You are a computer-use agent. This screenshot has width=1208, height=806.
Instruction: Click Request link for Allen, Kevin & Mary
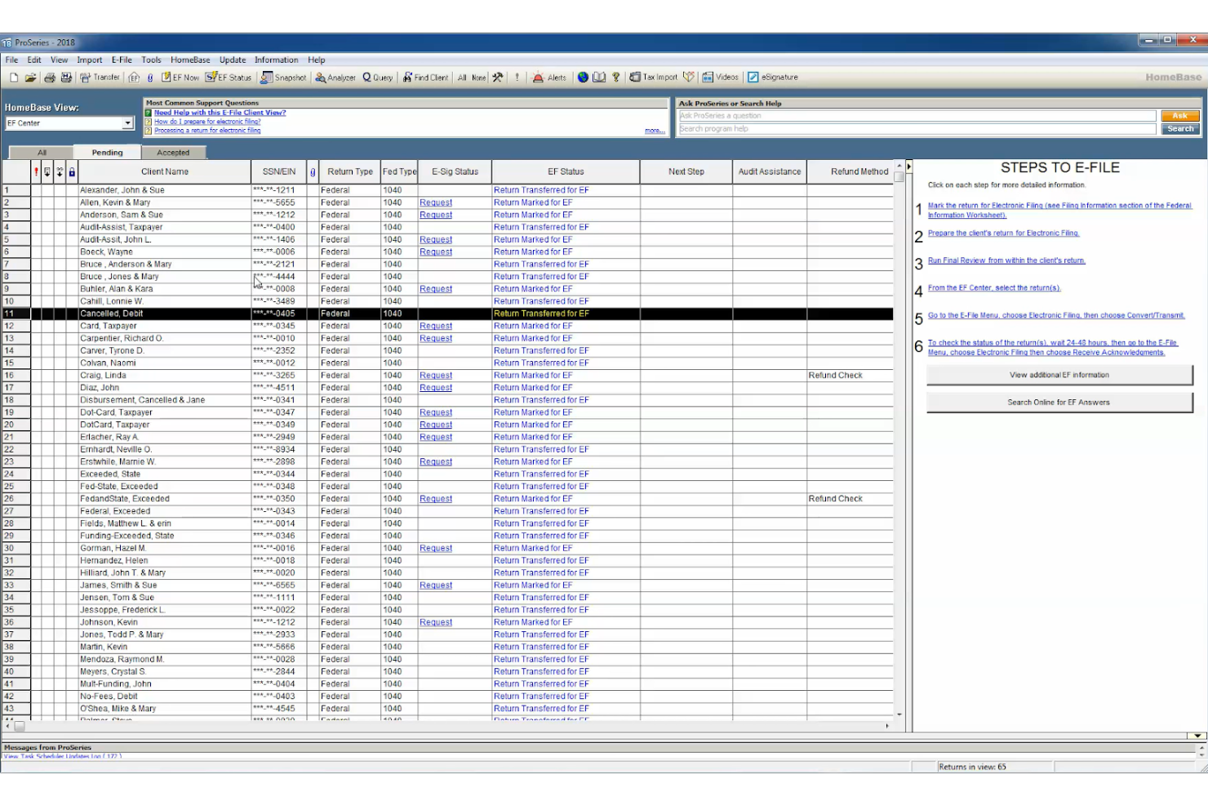click(436, 203)
